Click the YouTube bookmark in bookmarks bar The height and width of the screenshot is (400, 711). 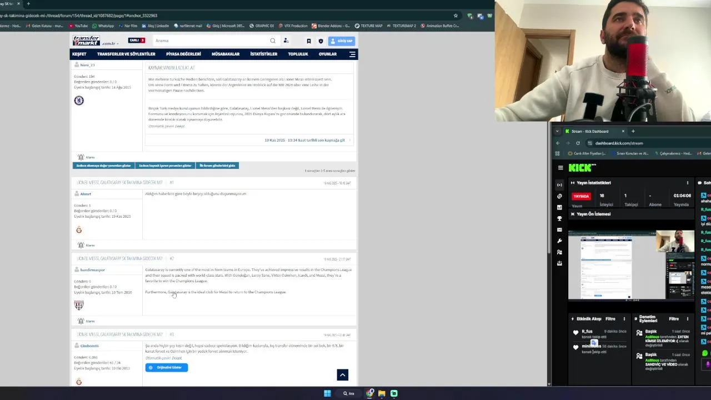coord(78,26)
